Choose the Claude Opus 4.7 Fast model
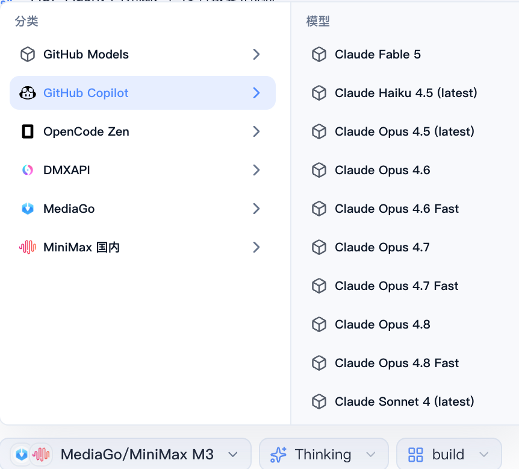Screen dimensions: 519x469 [x=409, y=286]
